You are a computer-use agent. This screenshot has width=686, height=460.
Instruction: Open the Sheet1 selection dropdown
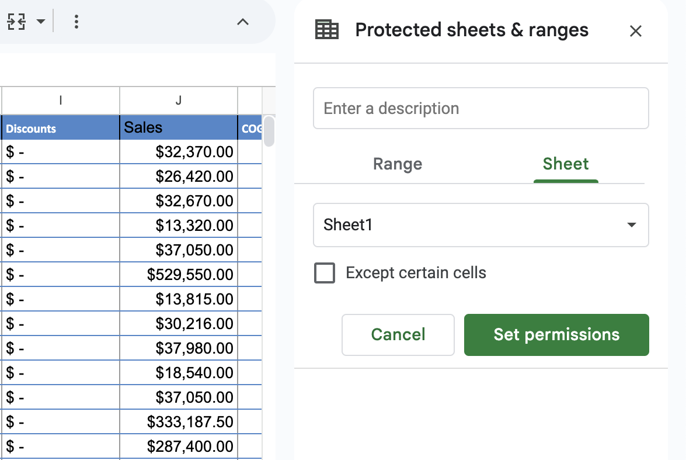pos(481,225)
